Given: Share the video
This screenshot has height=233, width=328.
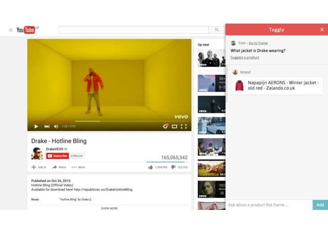Looking at the screenshot, I should point(59,167).
